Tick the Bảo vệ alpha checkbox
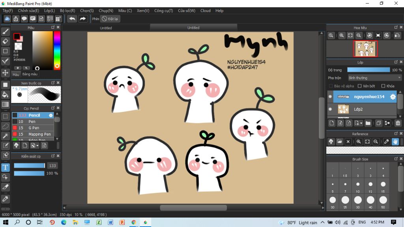Screen dimensions: 404x227 (x=331, y=86)
